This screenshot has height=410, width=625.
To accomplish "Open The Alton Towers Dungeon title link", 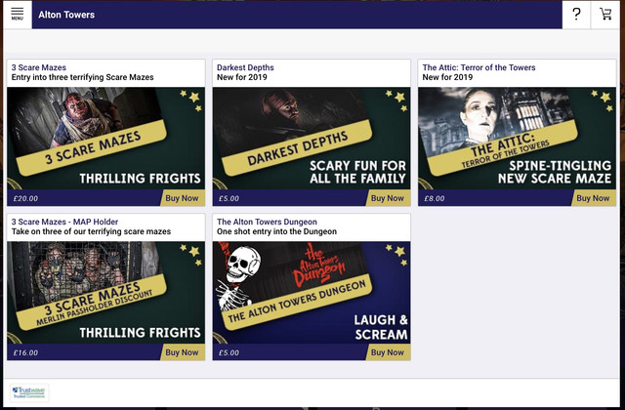I will pos(267,222).
